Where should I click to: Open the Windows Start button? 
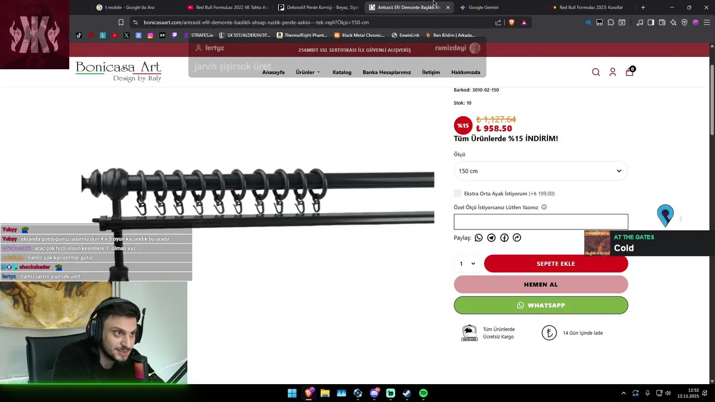click(292, 393)
